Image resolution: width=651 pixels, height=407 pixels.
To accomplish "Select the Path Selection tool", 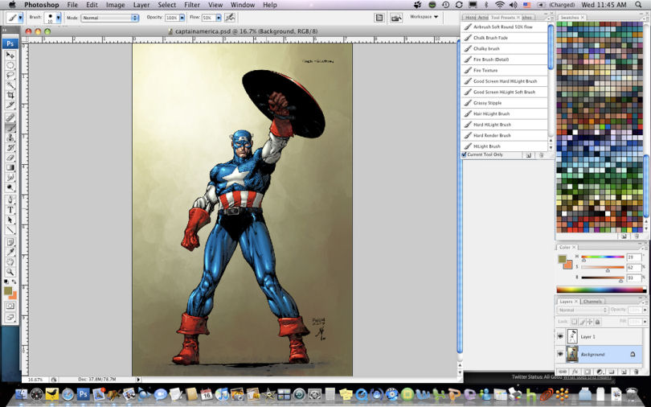I will [x=10, y=220].
